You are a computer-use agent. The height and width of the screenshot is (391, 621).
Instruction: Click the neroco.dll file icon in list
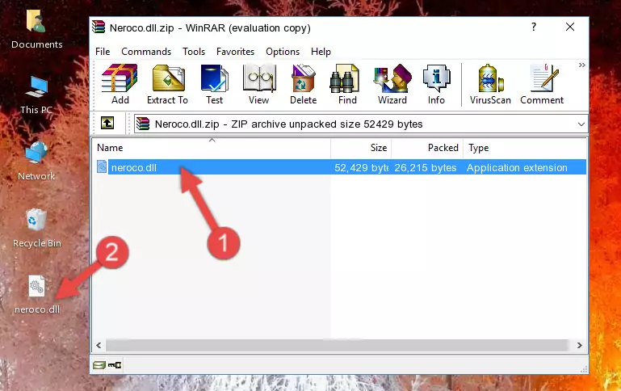pyautogui.click(x=102, y=166)
